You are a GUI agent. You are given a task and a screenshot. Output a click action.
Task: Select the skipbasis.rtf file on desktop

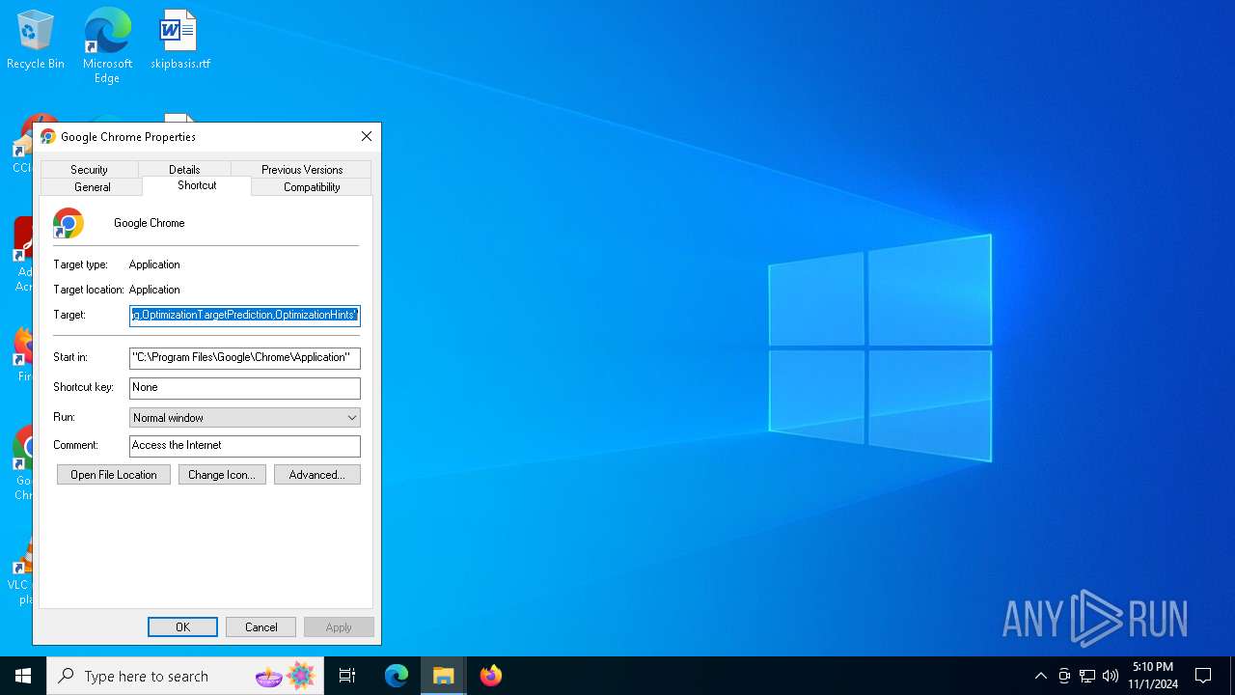coord(179,40)
